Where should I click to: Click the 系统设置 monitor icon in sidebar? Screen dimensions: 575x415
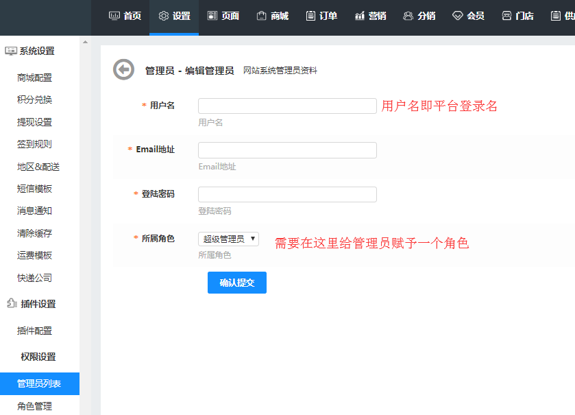[12, 49]
